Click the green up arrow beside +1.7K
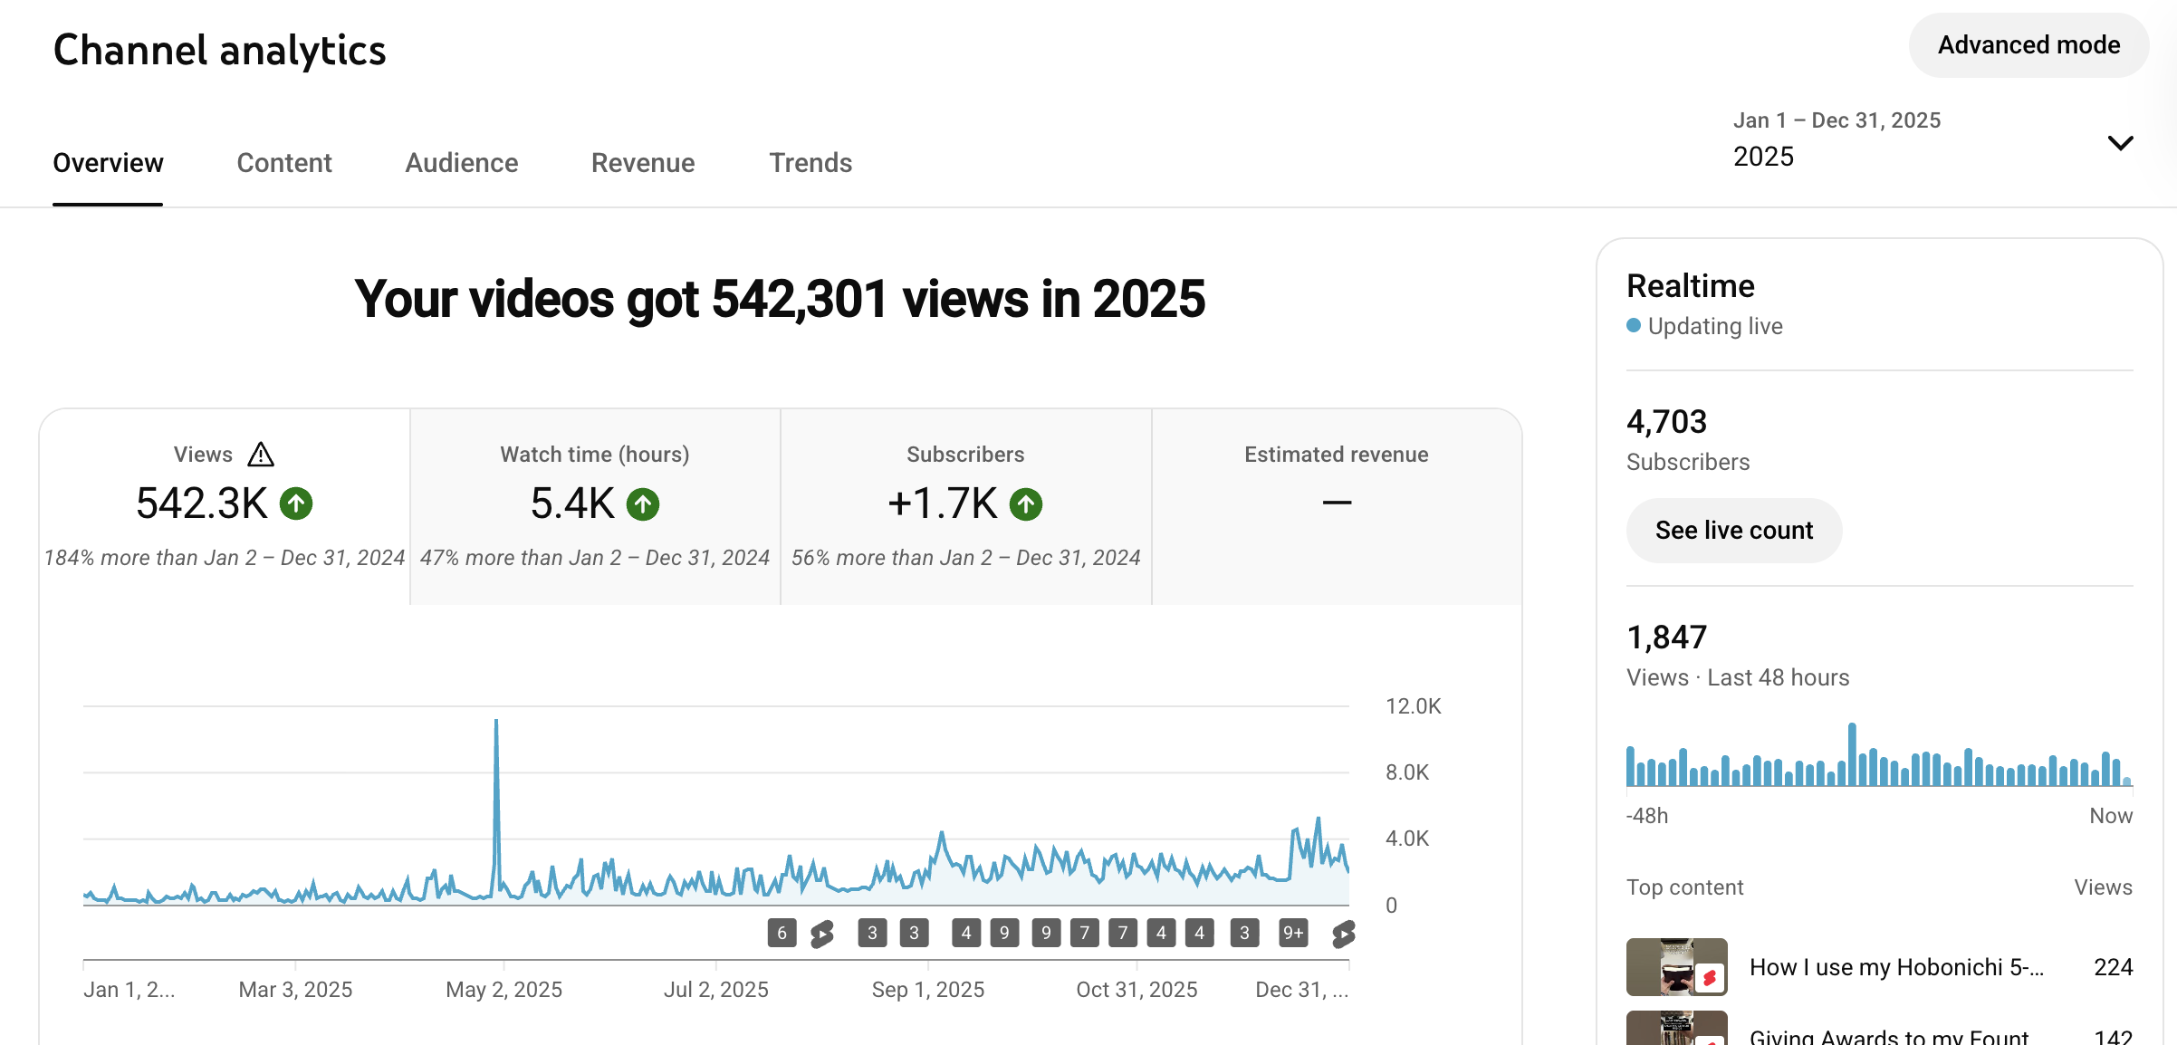This screenshot has height=1045, width=2177. click(x=1026, y=503)
